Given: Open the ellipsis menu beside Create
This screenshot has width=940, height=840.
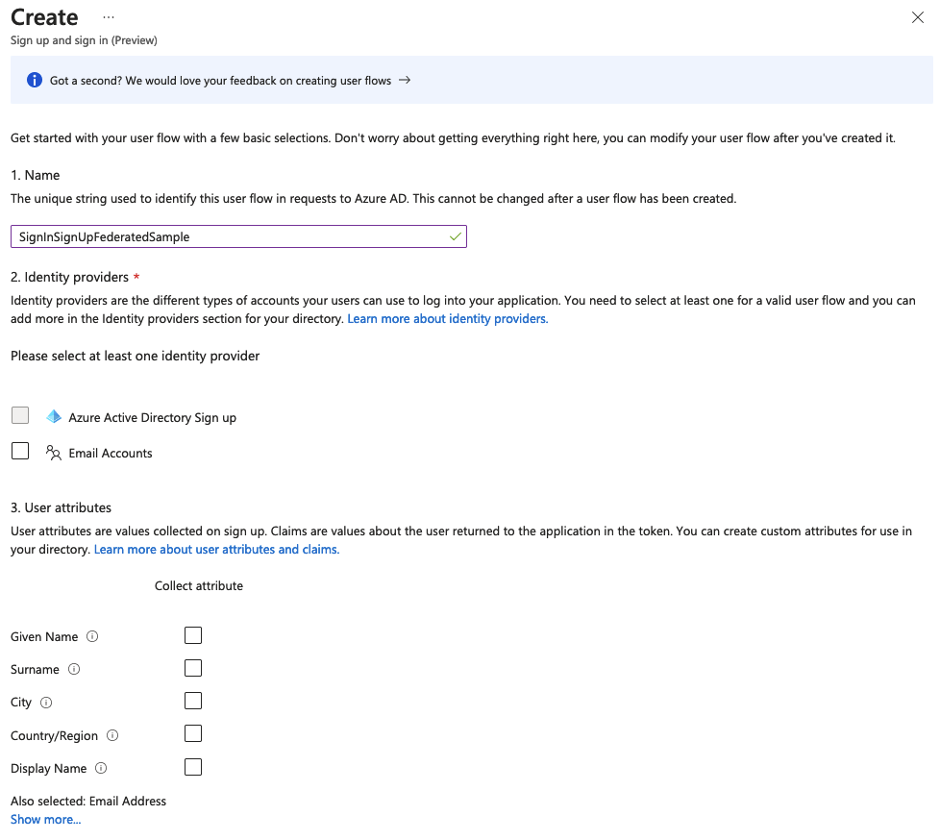Looking at the screenshot, I should (x=108, y=17).
